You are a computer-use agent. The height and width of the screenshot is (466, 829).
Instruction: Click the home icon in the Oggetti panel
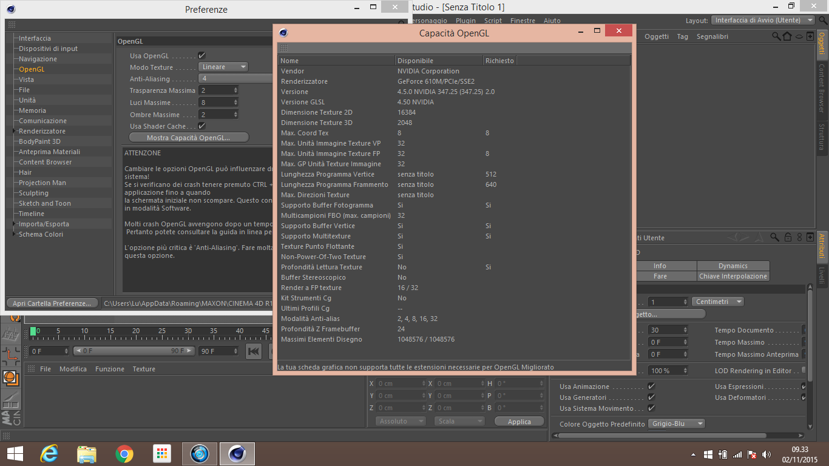(787, 36)
